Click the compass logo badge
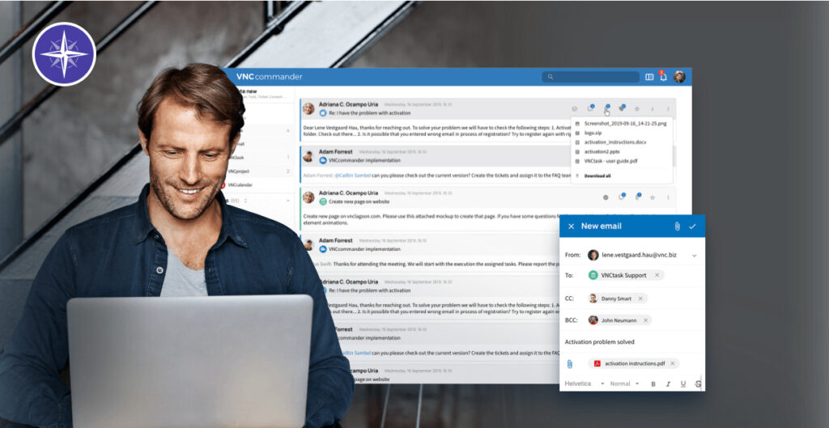 click(64, 54)
